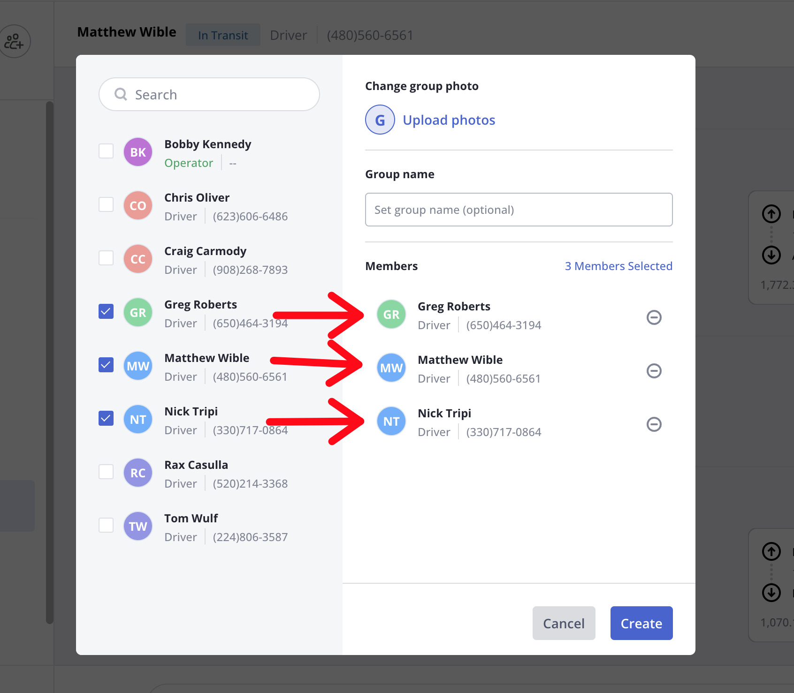
Task: Click the search magnifier icon
Action: [x=121, y=94]
